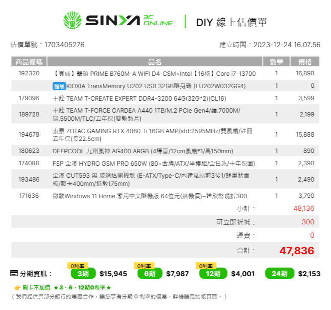The height and width of the screenshot is (310, 331).
Task: Click the DEEPCOOL AG400 ARGB item name
Action: 143,151
